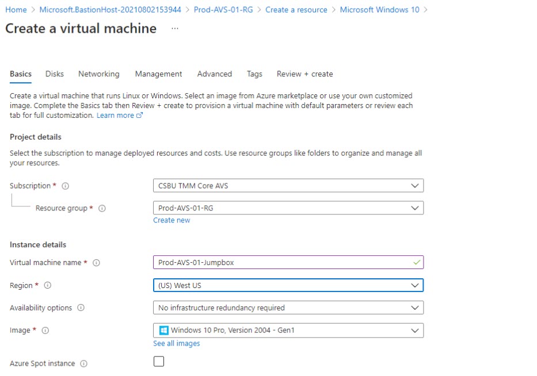The image size is (537, 376).
Task: Open the Region dropdown
Action: point(288,285)
